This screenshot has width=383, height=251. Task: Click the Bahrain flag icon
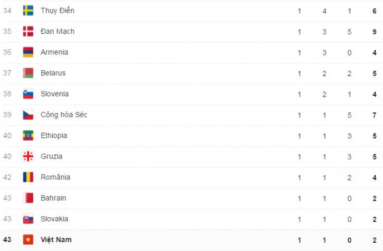point(28,198)
